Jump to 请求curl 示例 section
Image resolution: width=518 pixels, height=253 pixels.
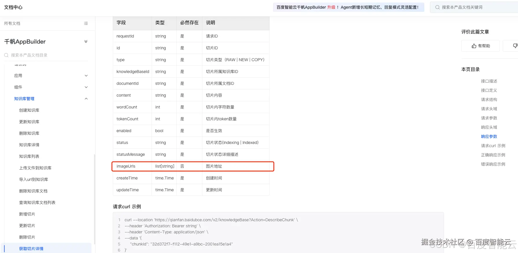click(x=493, y=146)
